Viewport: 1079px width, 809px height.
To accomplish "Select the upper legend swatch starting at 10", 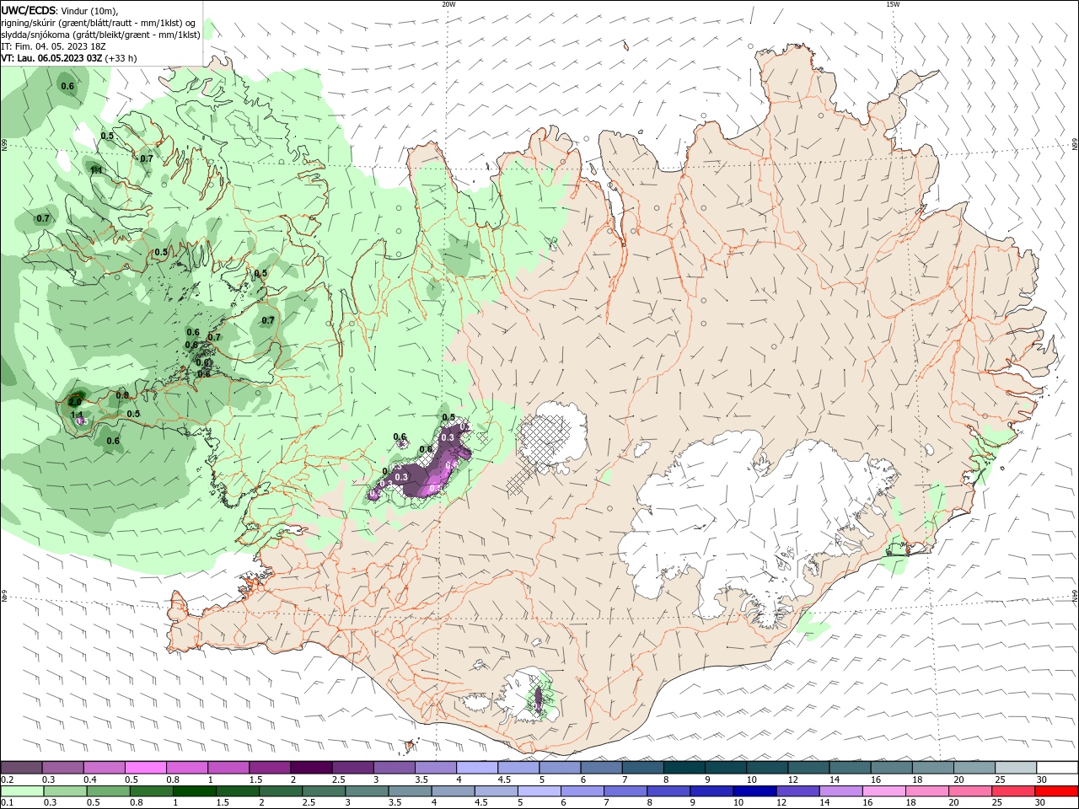I will pos(767,767).
